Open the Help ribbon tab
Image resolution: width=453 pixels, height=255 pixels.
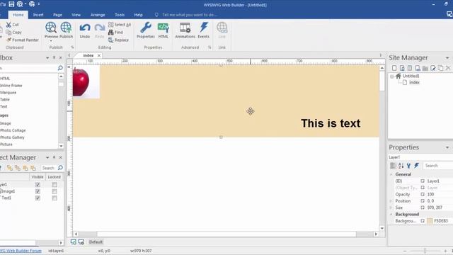(139, 15)
